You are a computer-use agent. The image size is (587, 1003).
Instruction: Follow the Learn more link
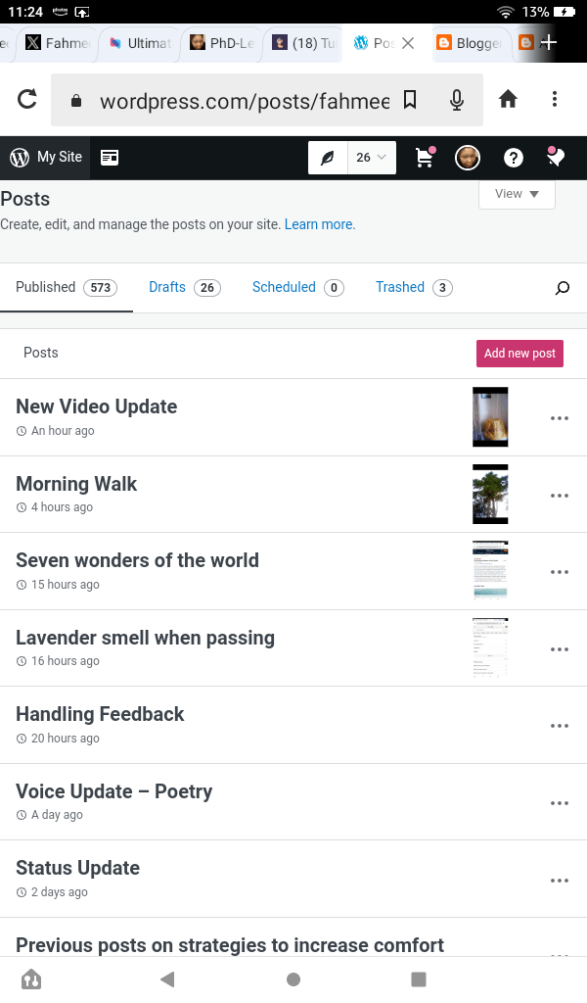coord(319,224)
